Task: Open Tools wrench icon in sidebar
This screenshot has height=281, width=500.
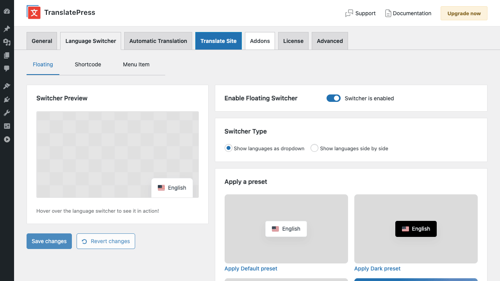Action: tap(7, 113)
